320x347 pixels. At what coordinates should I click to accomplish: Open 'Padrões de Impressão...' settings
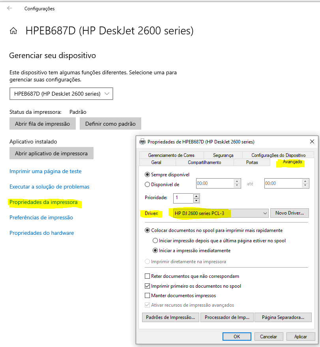(x=170, y=317)
